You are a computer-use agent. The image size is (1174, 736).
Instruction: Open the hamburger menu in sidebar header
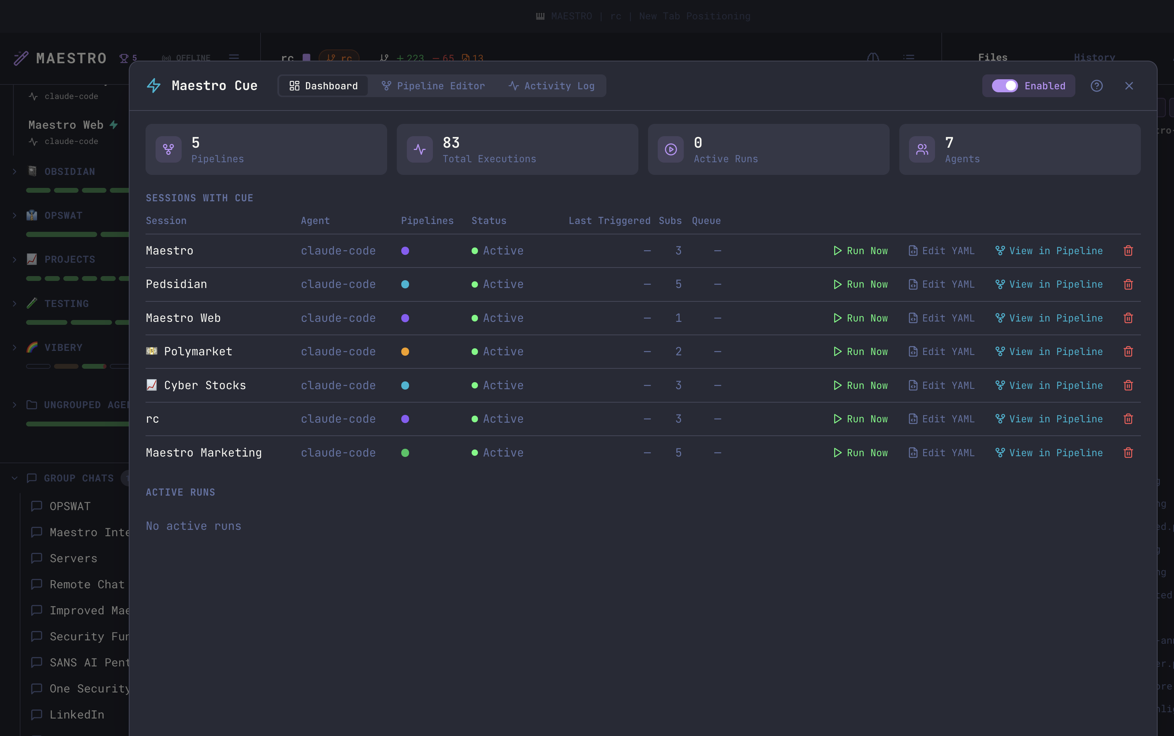234,57
